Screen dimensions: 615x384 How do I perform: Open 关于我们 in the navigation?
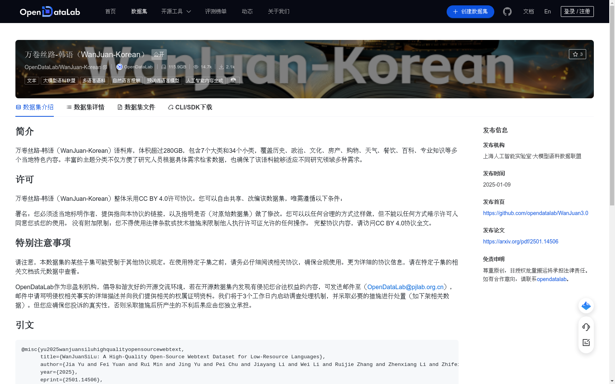click(279, 12)
